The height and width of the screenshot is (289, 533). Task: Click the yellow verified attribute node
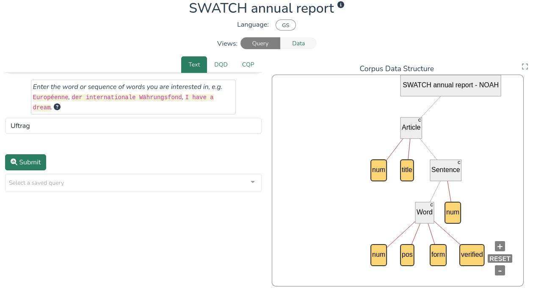coord(472,255)
